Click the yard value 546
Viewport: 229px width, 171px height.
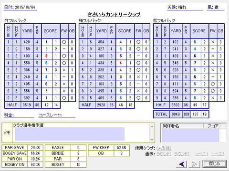pos(176,63)
